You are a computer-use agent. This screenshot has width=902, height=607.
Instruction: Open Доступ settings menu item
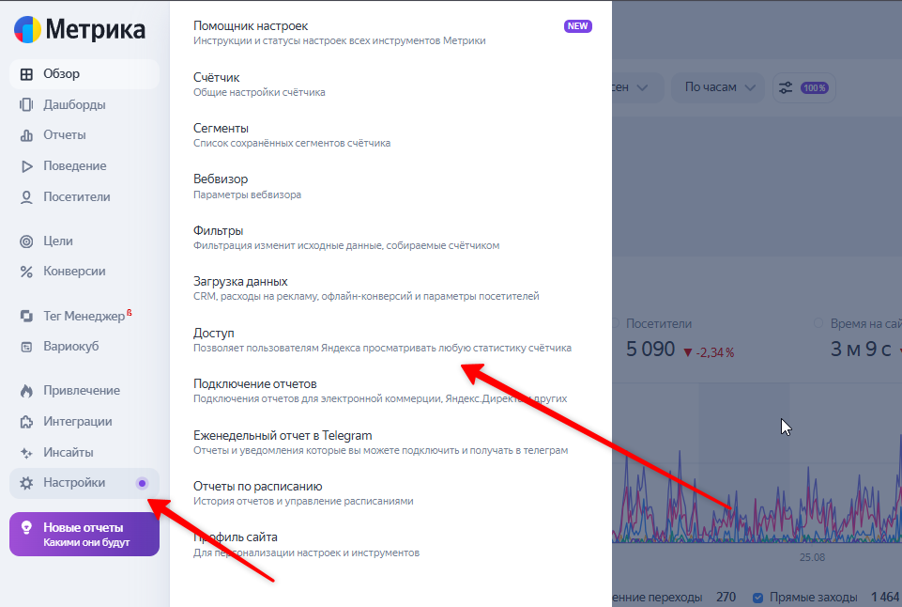pos(214,333)
